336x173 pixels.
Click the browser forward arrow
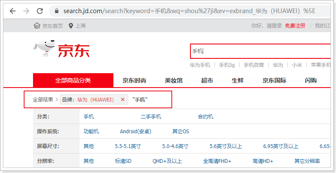click(26, 11)
